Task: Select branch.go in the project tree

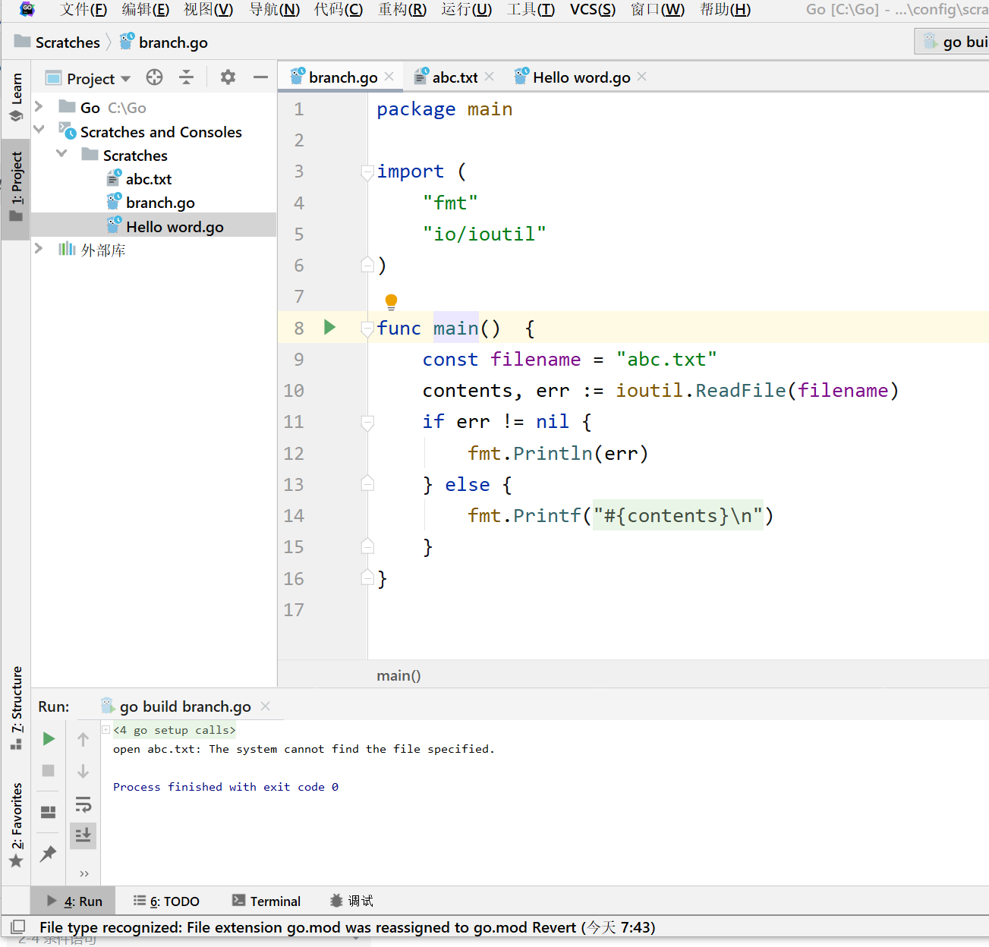Action: click(160, 203)
